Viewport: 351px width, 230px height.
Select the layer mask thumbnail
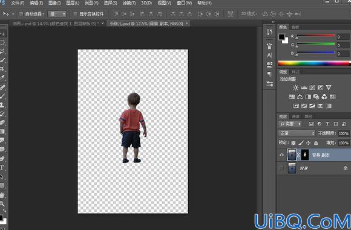pyautogui.click(x=305, y=155)
